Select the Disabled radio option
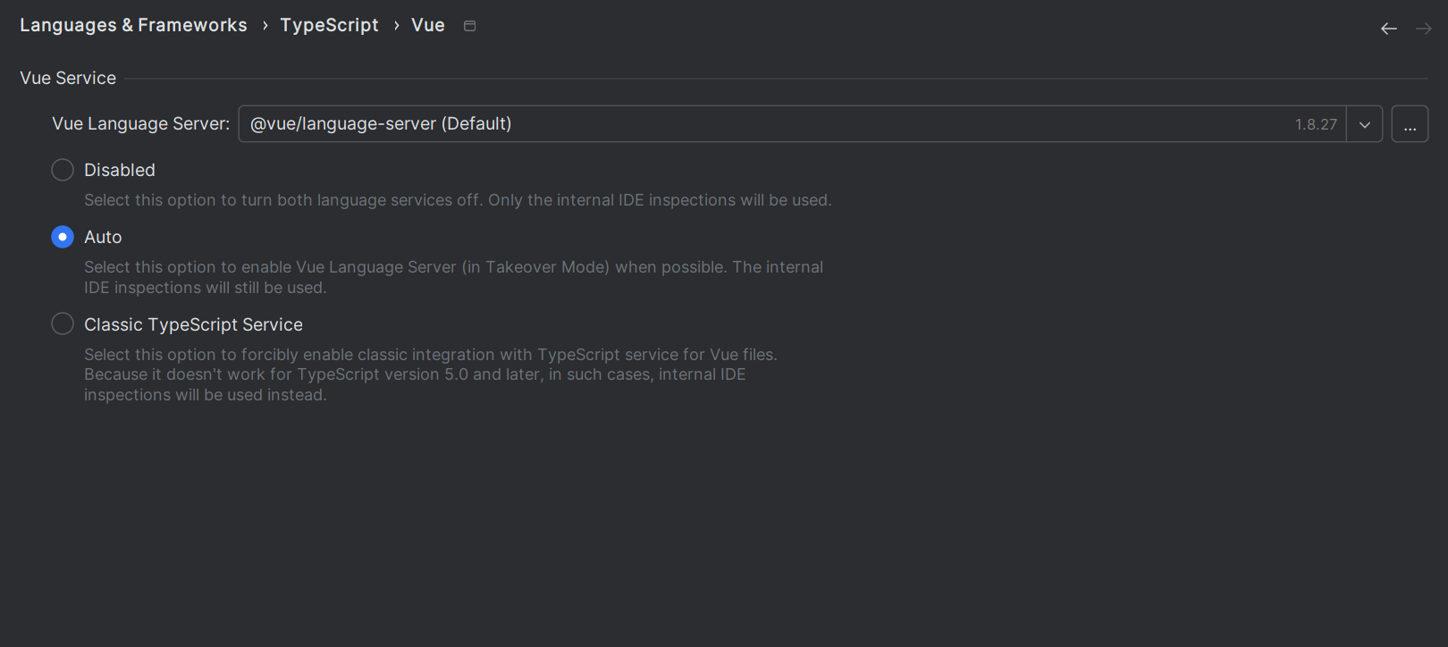The height and width of the screenshot is (647, 1448). pos(63,170)
